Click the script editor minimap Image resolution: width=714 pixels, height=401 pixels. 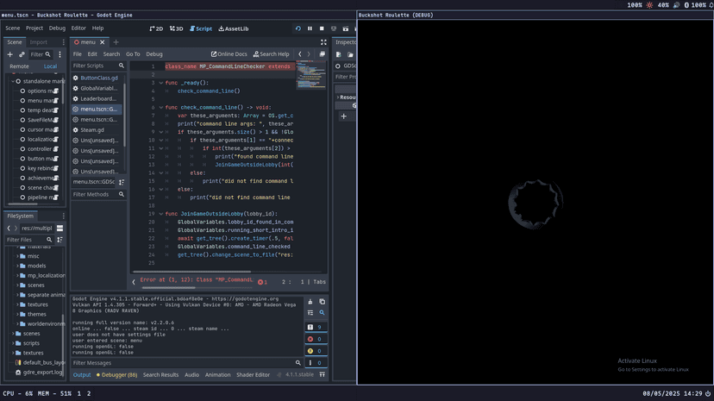(310, 75)
